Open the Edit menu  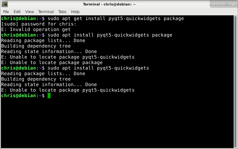click(17, 12)
